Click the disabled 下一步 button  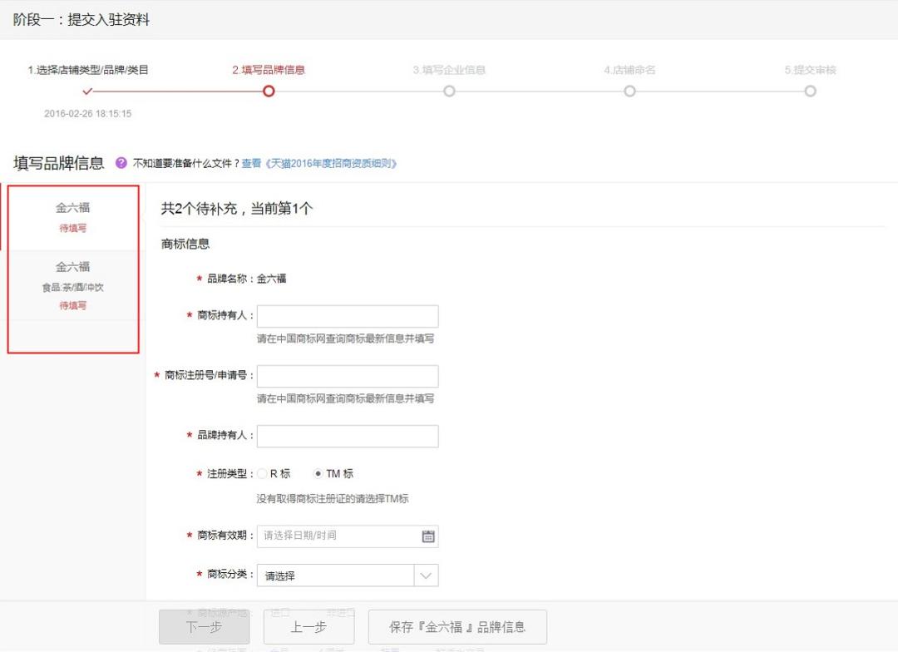point(204,626)
